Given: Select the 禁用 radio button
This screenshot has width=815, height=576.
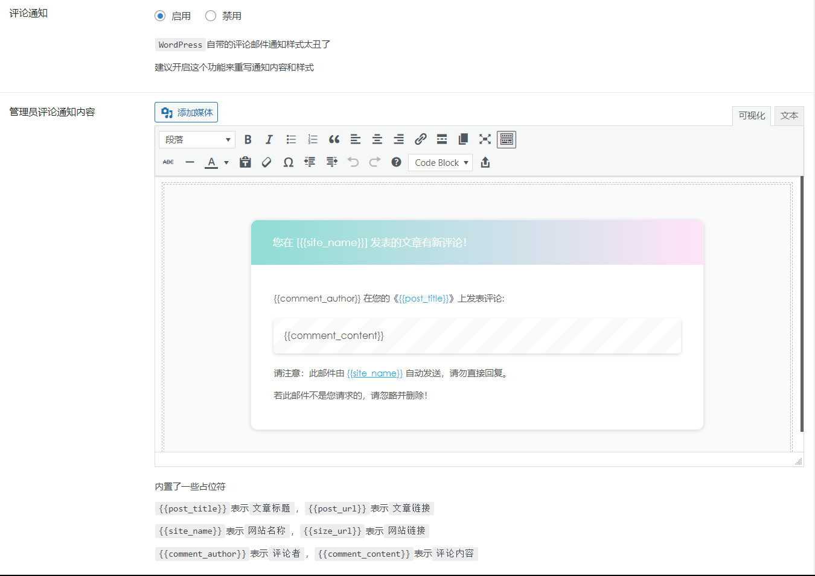Looking at the screenshot, I should tap(211, 16).
